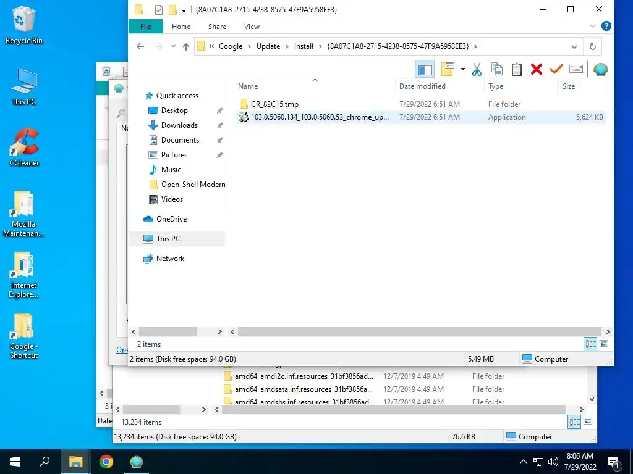Expand the arrow after Google breadcrumb

click(249, 46)
